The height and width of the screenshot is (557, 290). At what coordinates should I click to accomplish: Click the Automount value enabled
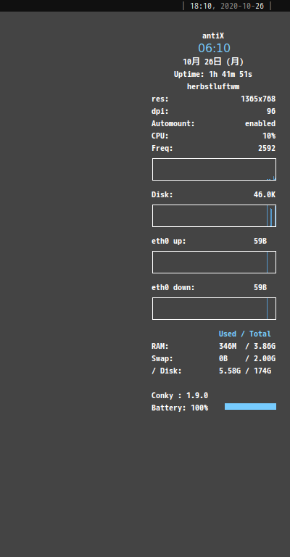point(260,123)
